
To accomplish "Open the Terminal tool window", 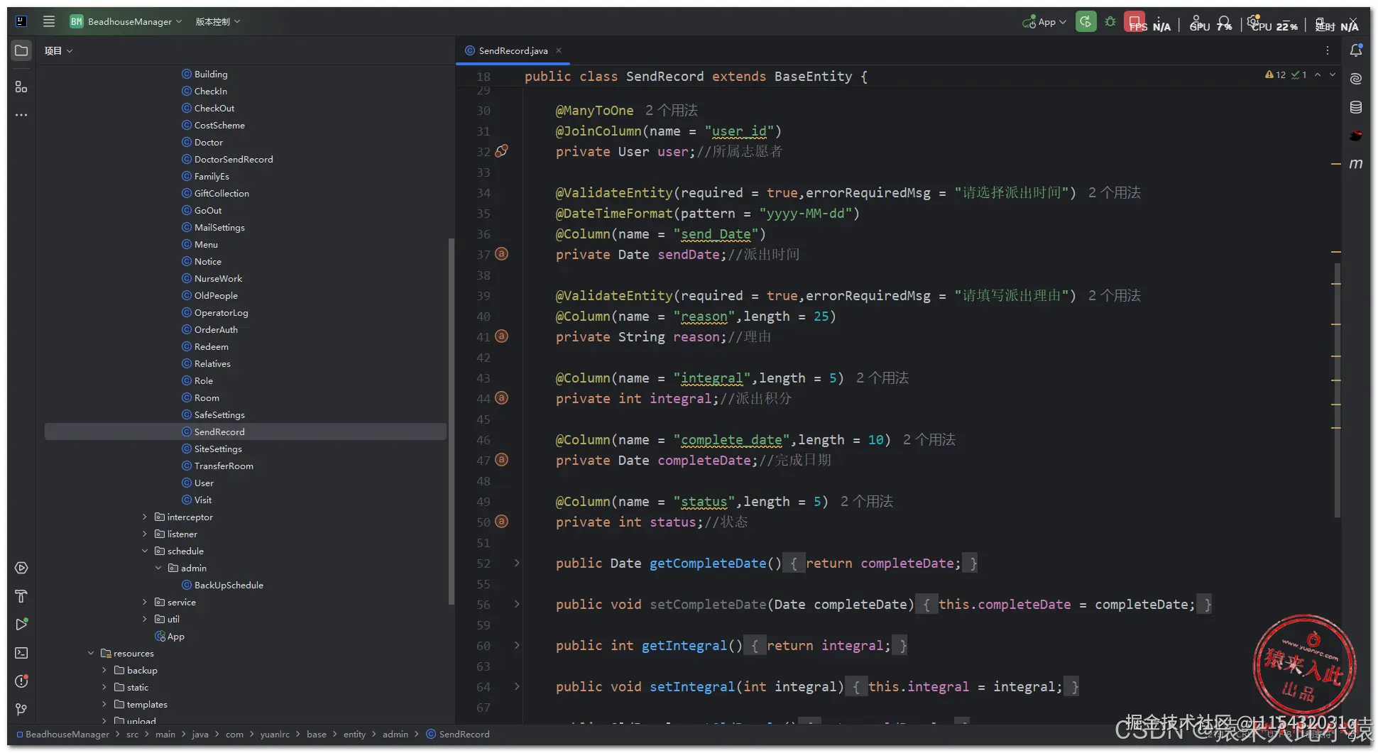I will point(21,653).
